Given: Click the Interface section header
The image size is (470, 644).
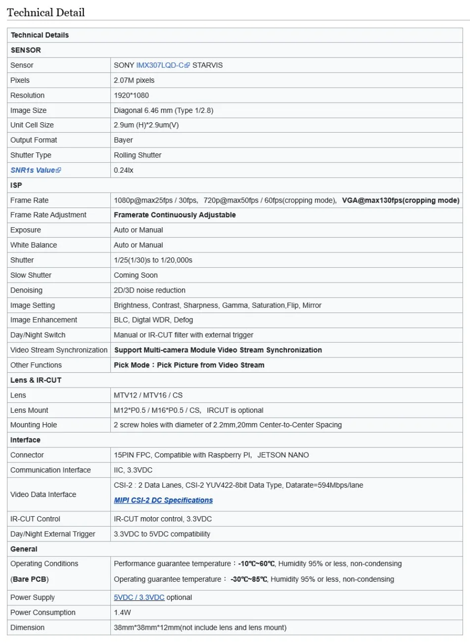Looking at the screenshot, I should pyautogui.click(x=25, y=440).
